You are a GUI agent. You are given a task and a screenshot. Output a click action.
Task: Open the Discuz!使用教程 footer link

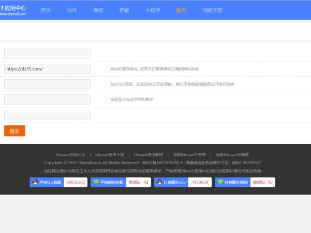149,154
